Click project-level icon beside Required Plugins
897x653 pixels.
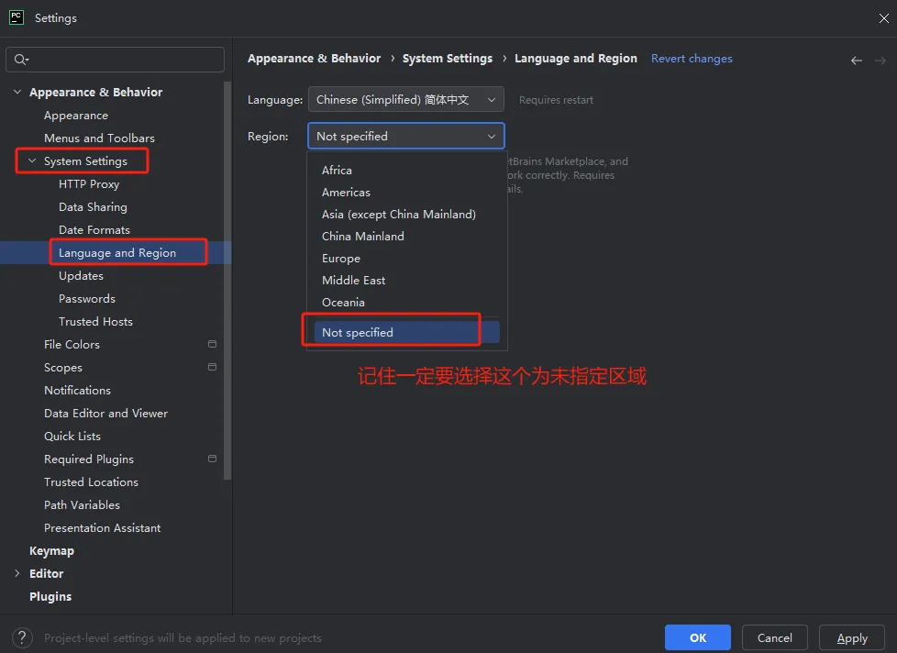212,459
